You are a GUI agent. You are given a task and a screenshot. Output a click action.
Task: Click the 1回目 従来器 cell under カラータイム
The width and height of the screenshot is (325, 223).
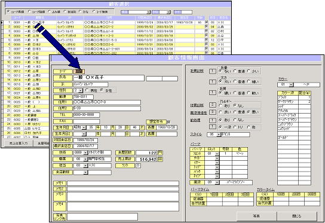coord(281,199)
